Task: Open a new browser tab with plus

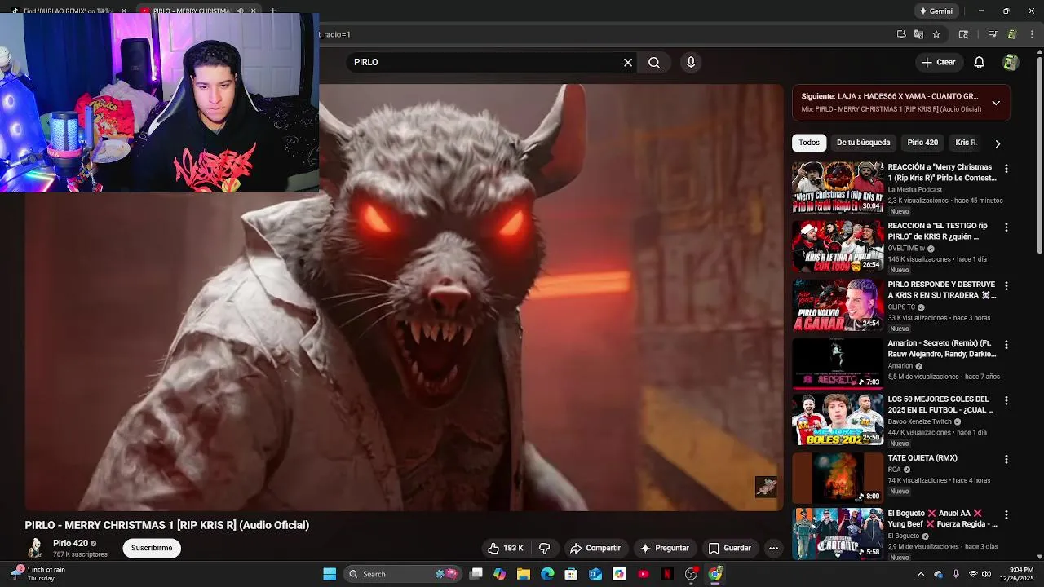Action: (x=272, y=11)
